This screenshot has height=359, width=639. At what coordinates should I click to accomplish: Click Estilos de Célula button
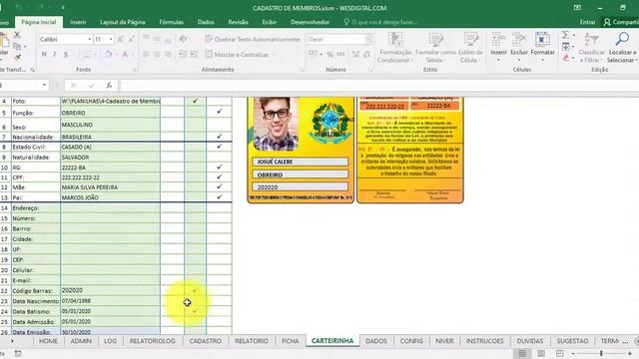(470, 48)
